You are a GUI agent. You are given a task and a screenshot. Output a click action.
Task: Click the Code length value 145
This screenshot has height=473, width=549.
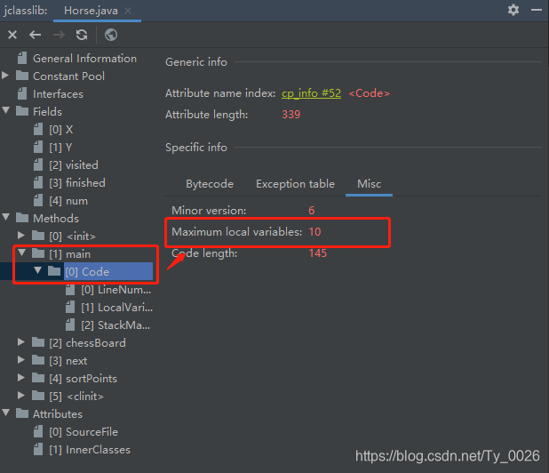point(317,253)
